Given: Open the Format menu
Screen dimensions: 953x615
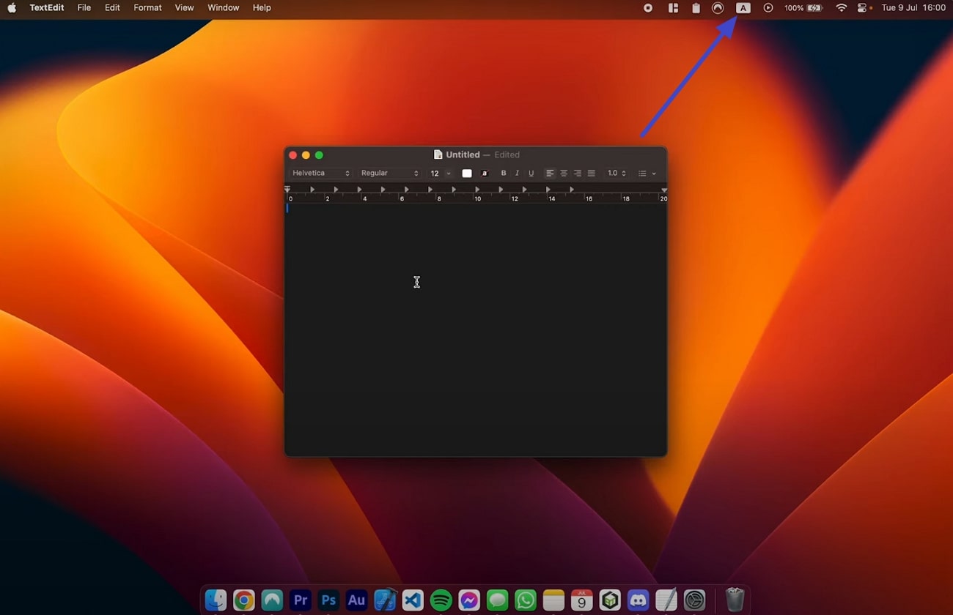Looking at the screenshot, I should pyautogui.click(x=147, y=7).
